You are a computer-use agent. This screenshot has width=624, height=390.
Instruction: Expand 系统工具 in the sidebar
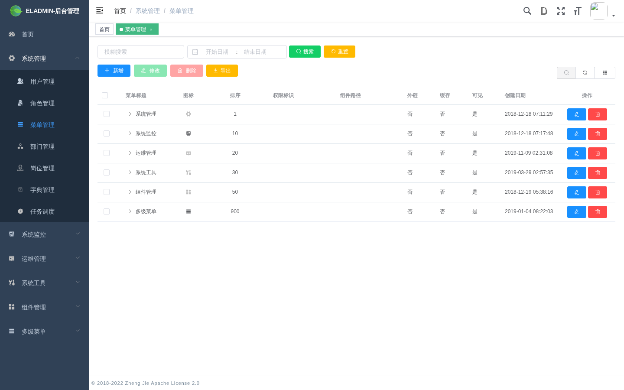(x=44, y=283)
